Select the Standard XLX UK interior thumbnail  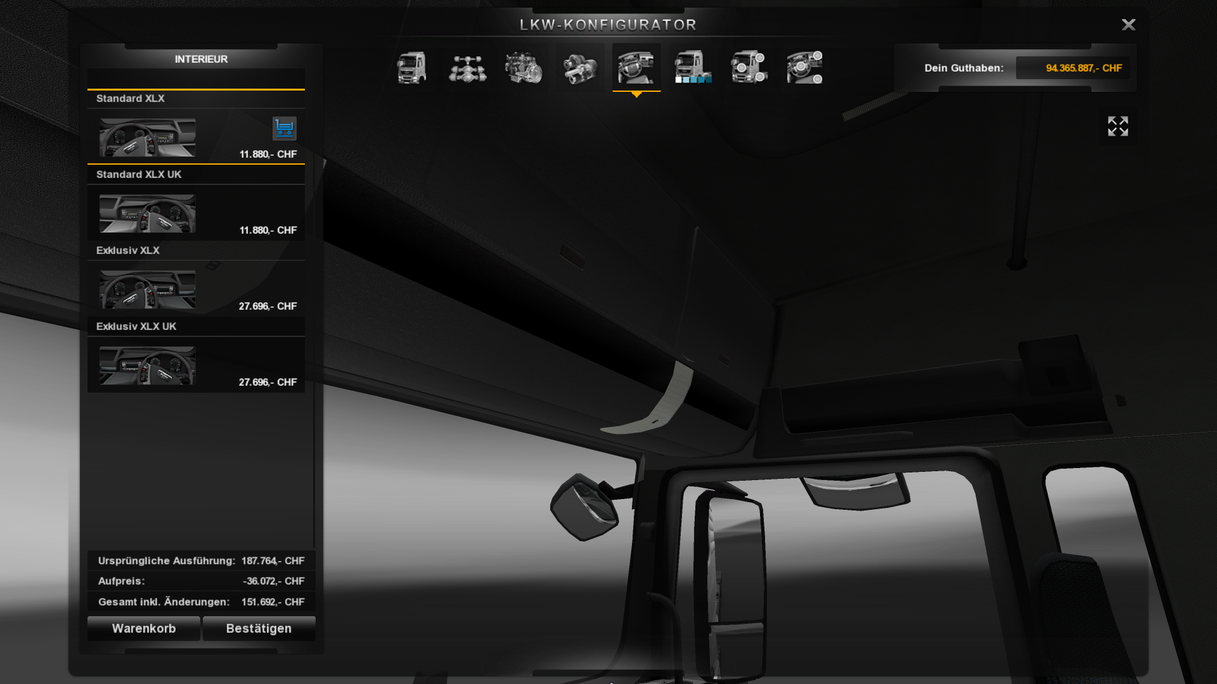[x=148, y=213]
